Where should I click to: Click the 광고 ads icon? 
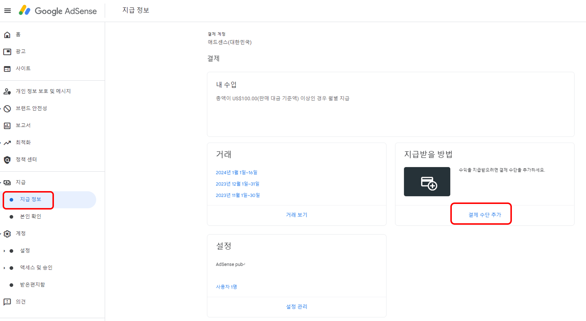(7, 52)
